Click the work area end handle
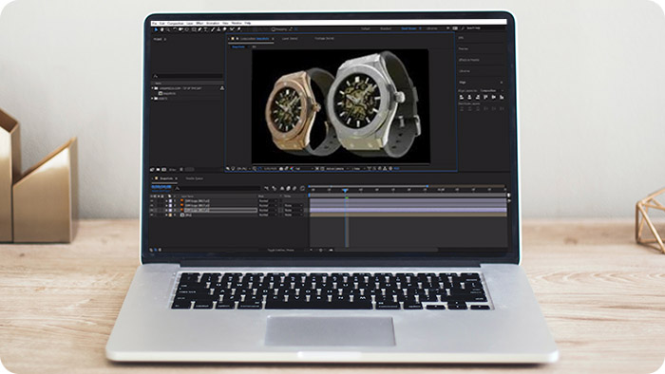Screen dimensions: 665x374 click(x=427, y=186)
